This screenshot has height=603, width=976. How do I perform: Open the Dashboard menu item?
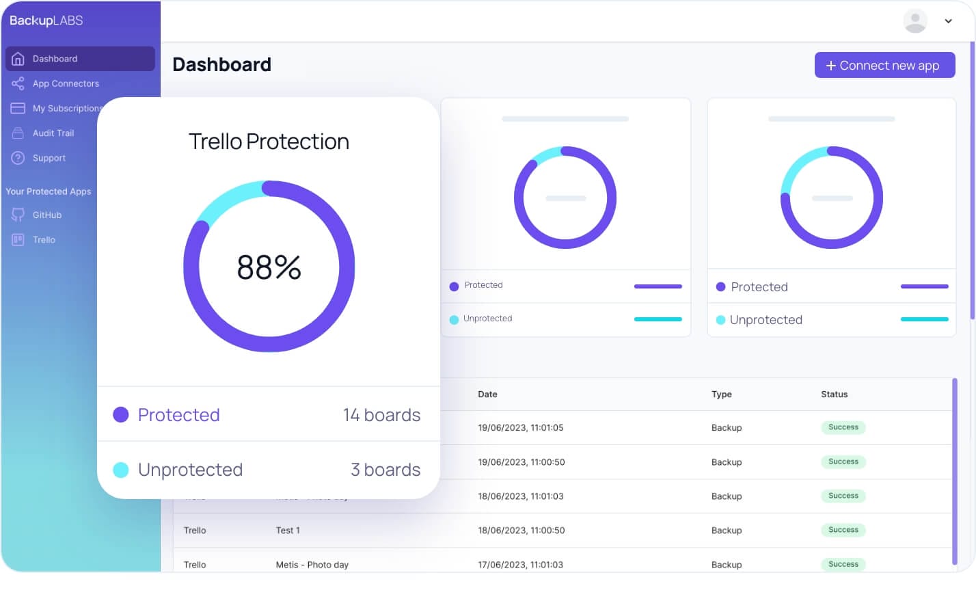coord(80,59)
